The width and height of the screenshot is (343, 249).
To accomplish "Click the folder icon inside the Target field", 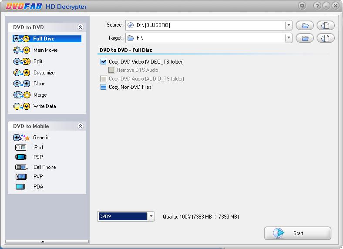I will click(x=131, y=38).
